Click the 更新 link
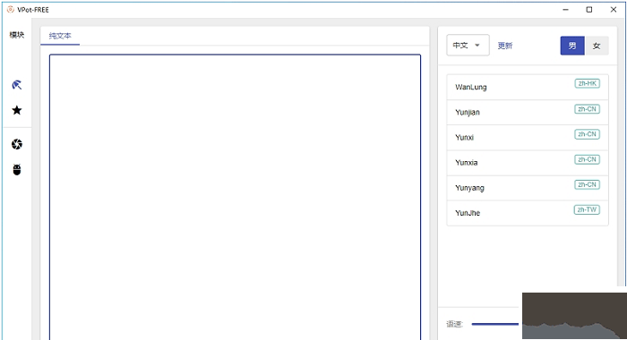This screenshot has width=627, height=340. (504, 46)
